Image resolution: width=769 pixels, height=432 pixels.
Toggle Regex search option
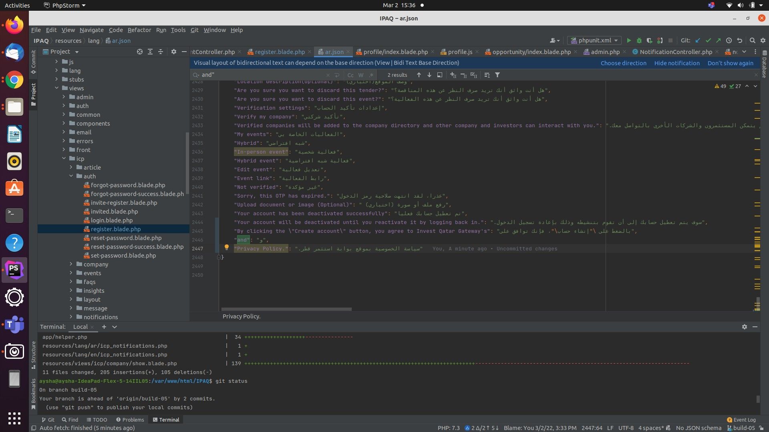[x=371, y=75]
